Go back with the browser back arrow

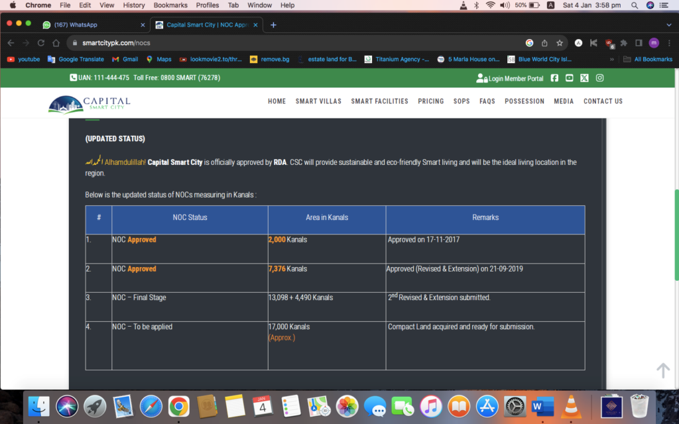[11, 43]
